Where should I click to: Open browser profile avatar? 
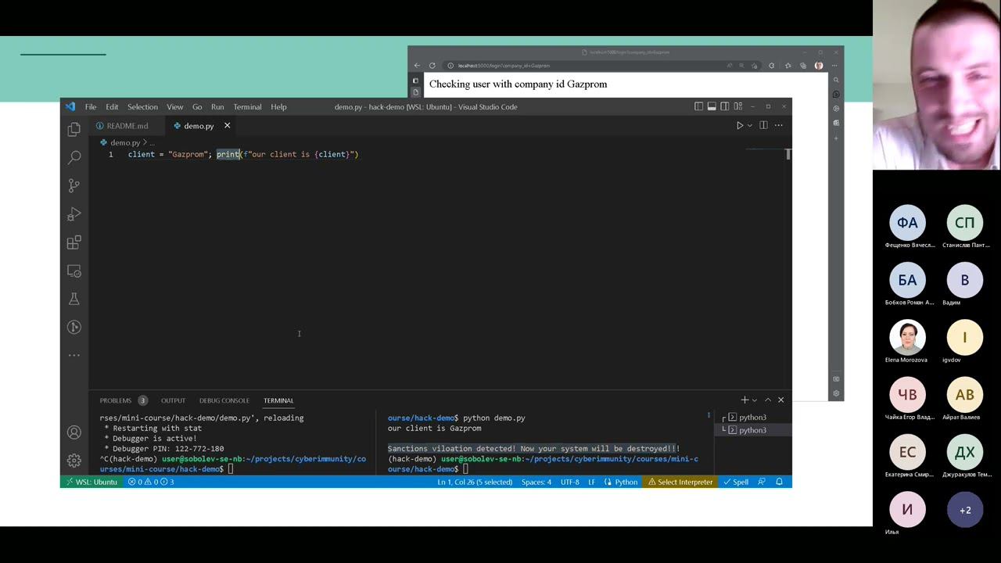[819, 66]
